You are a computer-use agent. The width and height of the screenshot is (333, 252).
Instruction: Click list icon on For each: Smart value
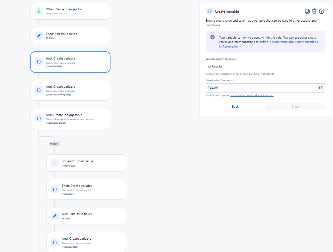[x=55, y=163]
